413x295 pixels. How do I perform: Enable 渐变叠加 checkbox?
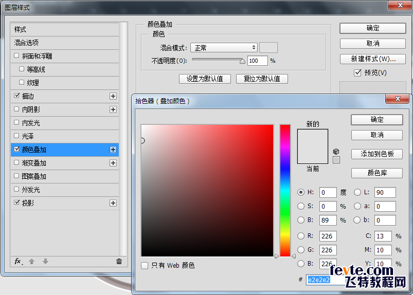coord(16,162)
